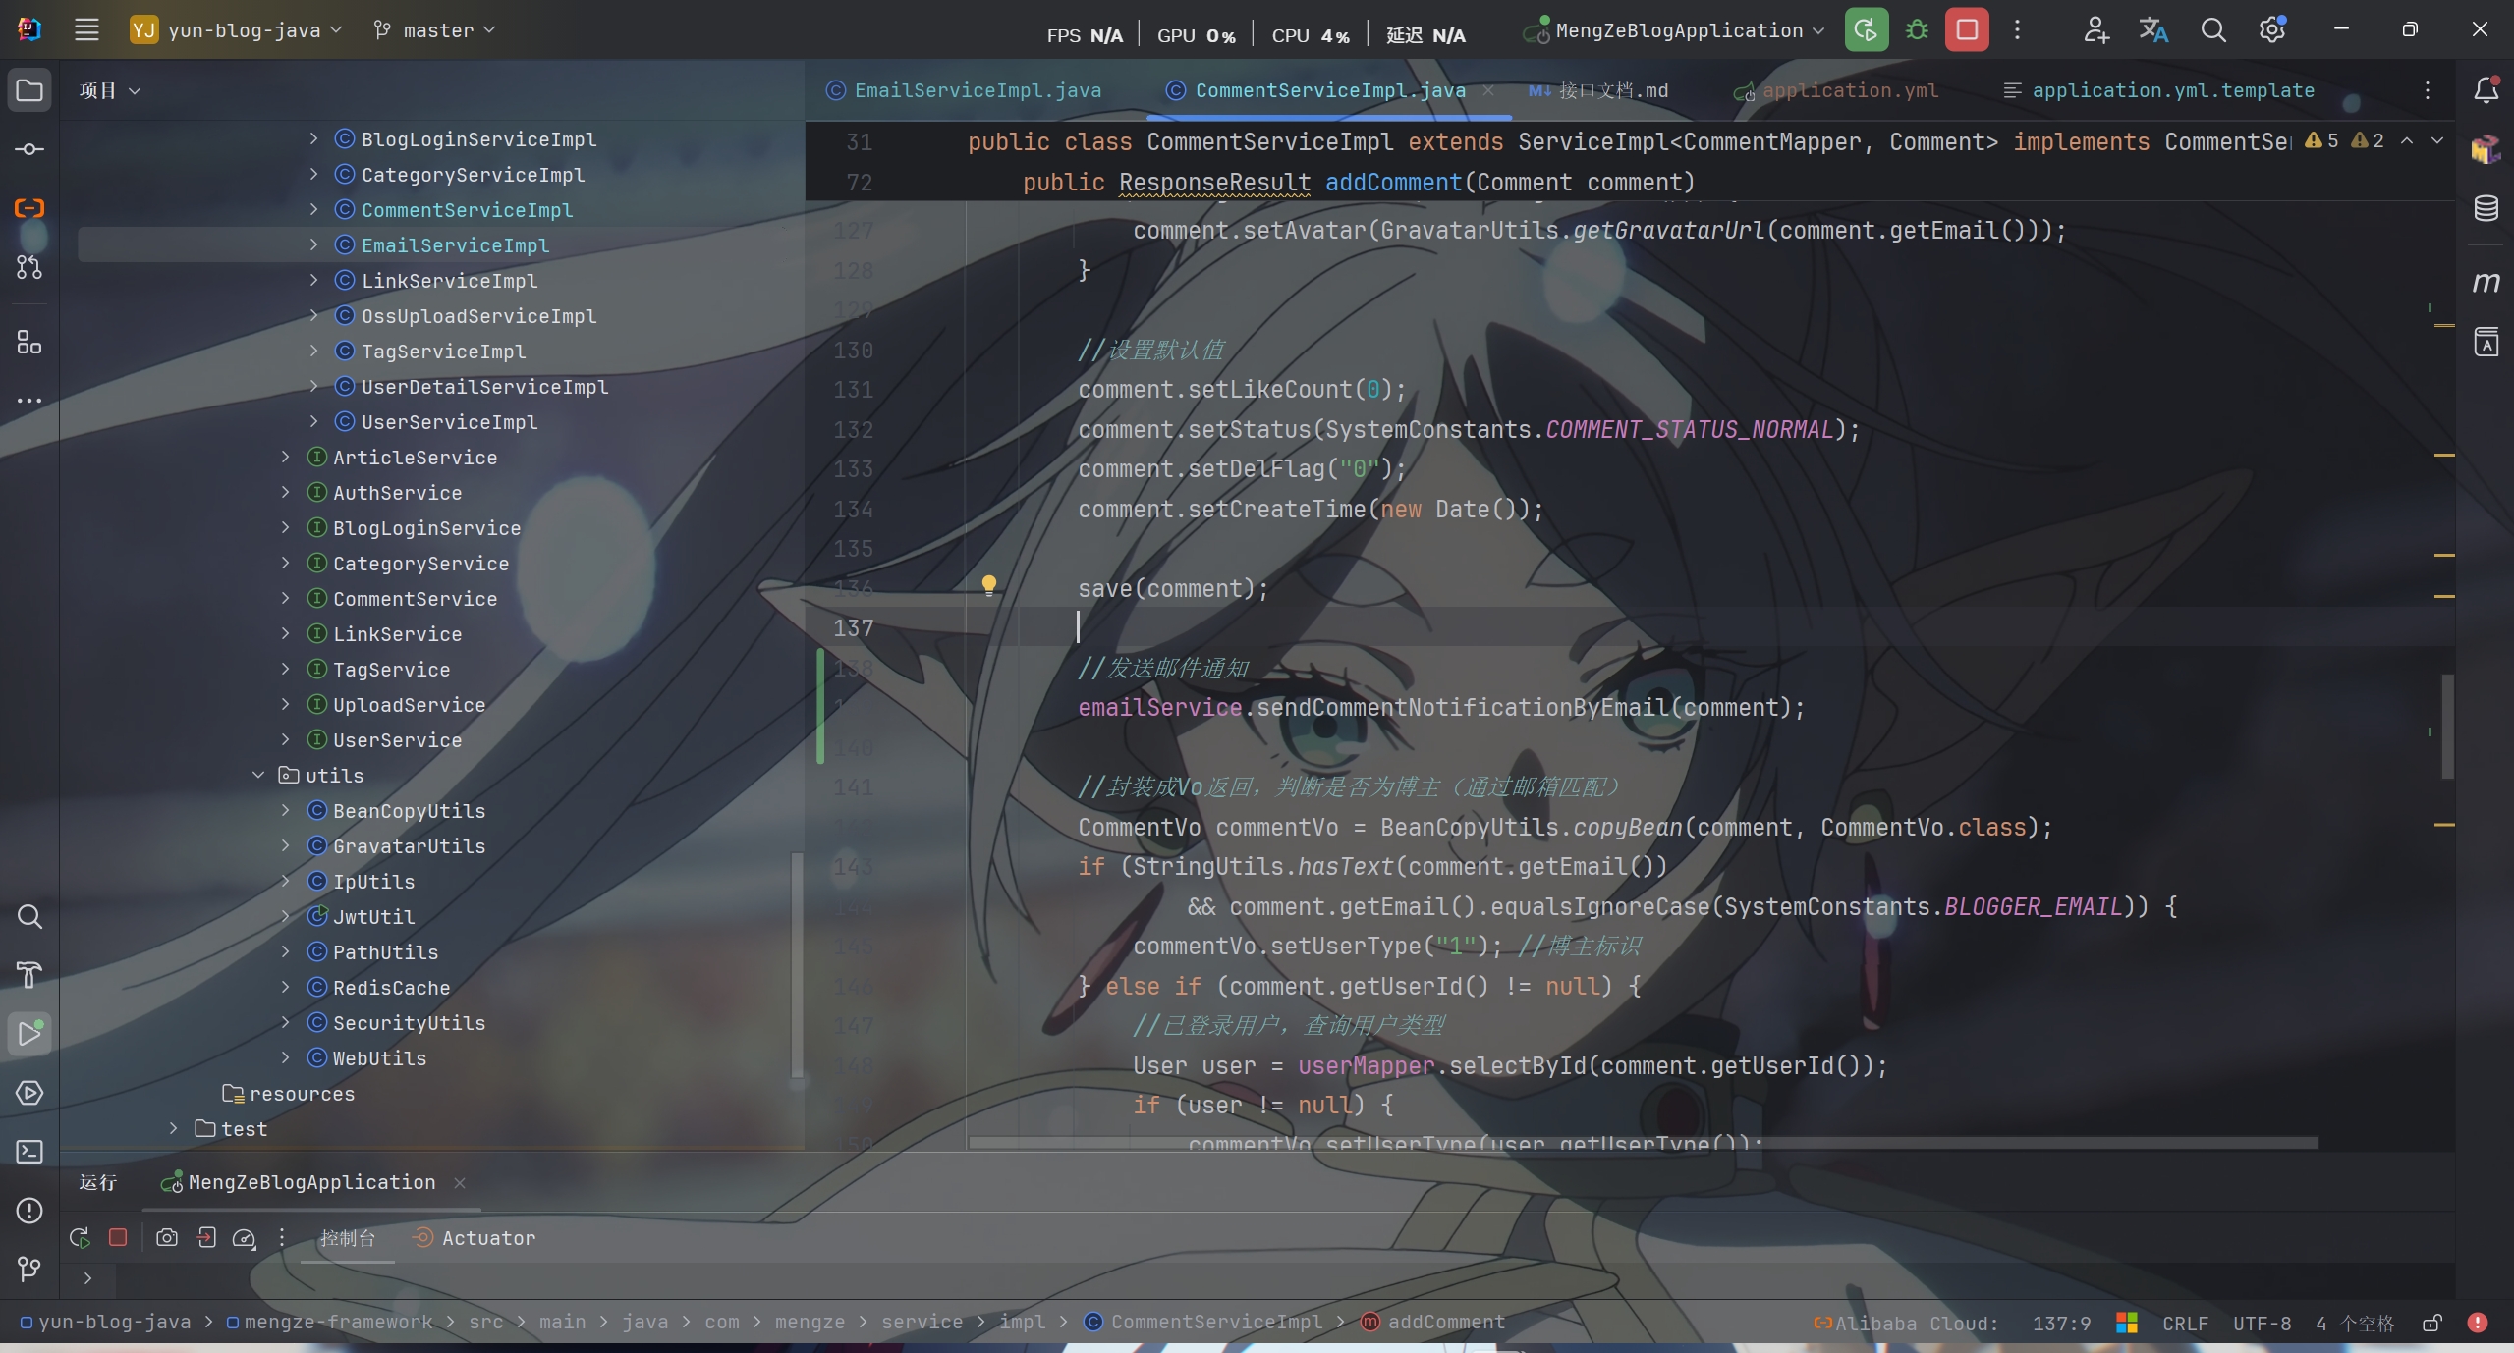Click the Maven sidebar icon
The height and width of the screenshot is (1353, 2514).
point(2486,283)
